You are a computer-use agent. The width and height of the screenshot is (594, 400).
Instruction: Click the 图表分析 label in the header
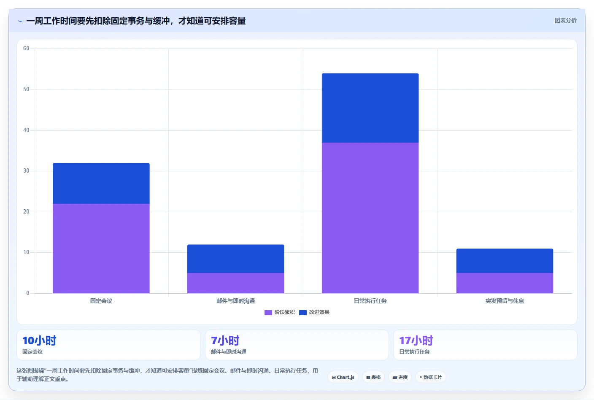click(x=565, y=20)
